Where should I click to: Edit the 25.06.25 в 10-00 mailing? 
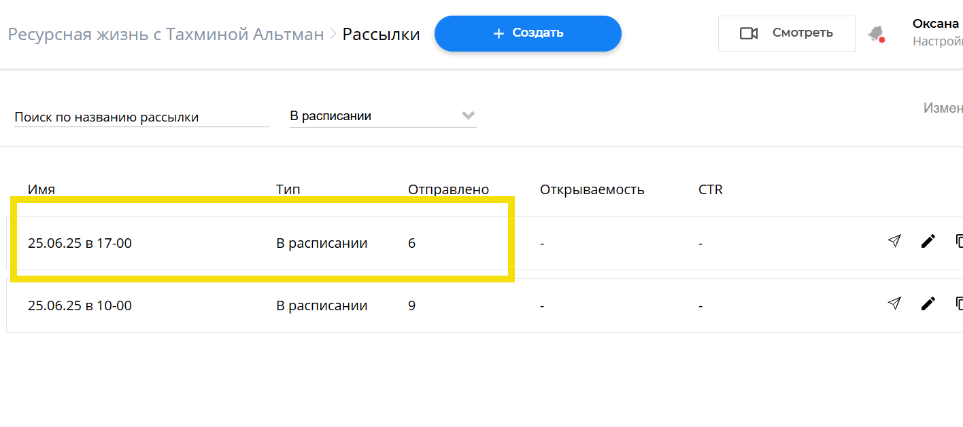[928, 303]
